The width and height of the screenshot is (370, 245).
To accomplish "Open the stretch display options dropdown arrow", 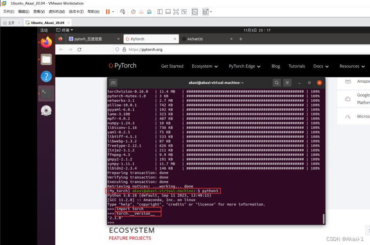I will coord(211,12).
